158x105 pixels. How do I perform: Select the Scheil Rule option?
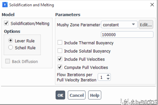click(11, 47)
